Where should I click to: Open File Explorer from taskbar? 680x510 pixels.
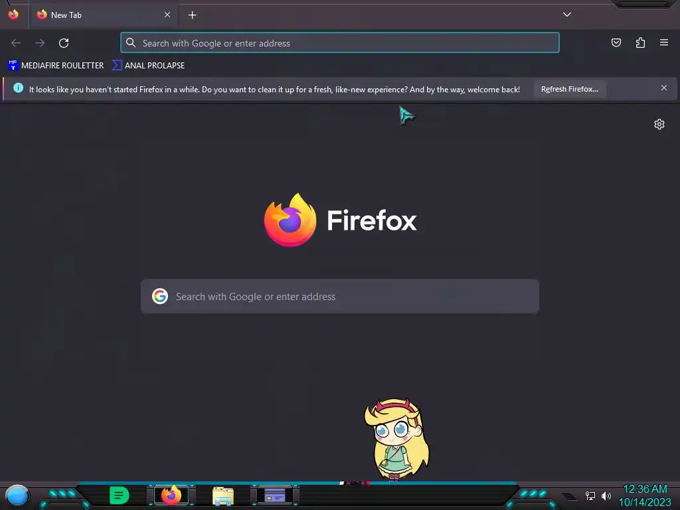[223, 496]
